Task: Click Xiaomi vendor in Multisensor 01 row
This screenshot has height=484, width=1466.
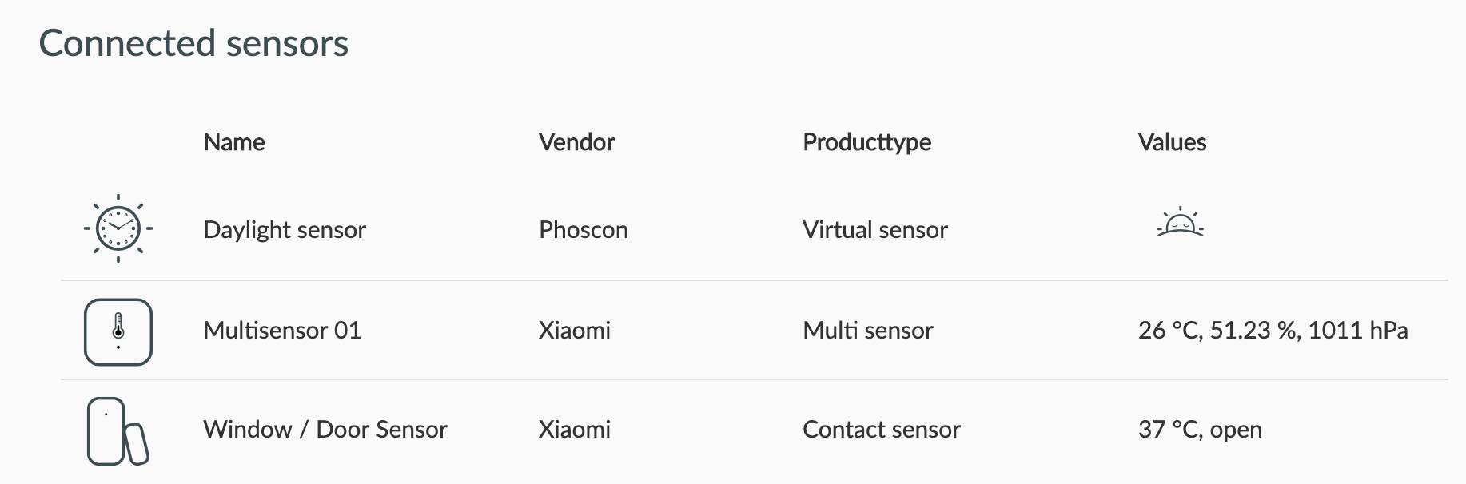Action: (x=575, y=331)
